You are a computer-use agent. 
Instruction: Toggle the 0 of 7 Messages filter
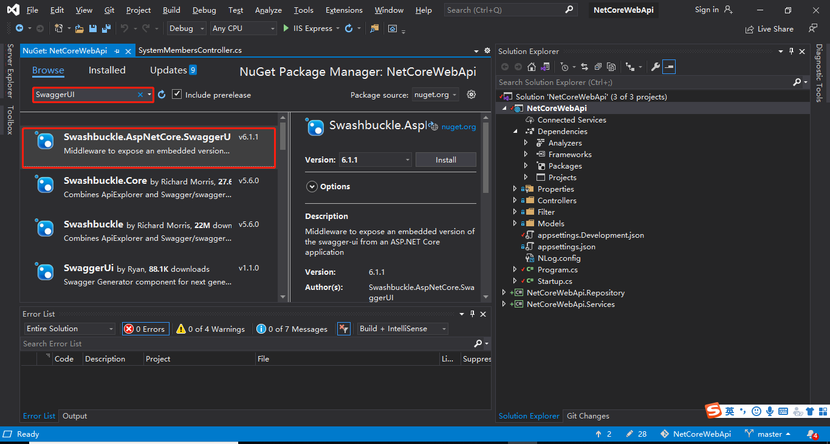pyautogui.click(x=292, y=329)
